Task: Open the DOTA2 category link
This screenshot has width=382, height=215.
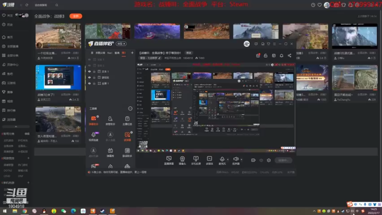Action: tap(8, 171)
